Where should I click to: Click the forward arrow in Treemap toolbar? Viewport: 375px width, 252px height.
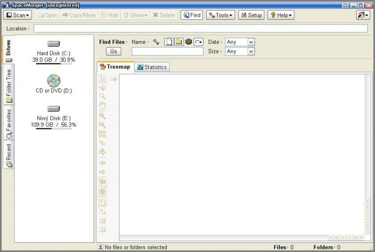103,172
